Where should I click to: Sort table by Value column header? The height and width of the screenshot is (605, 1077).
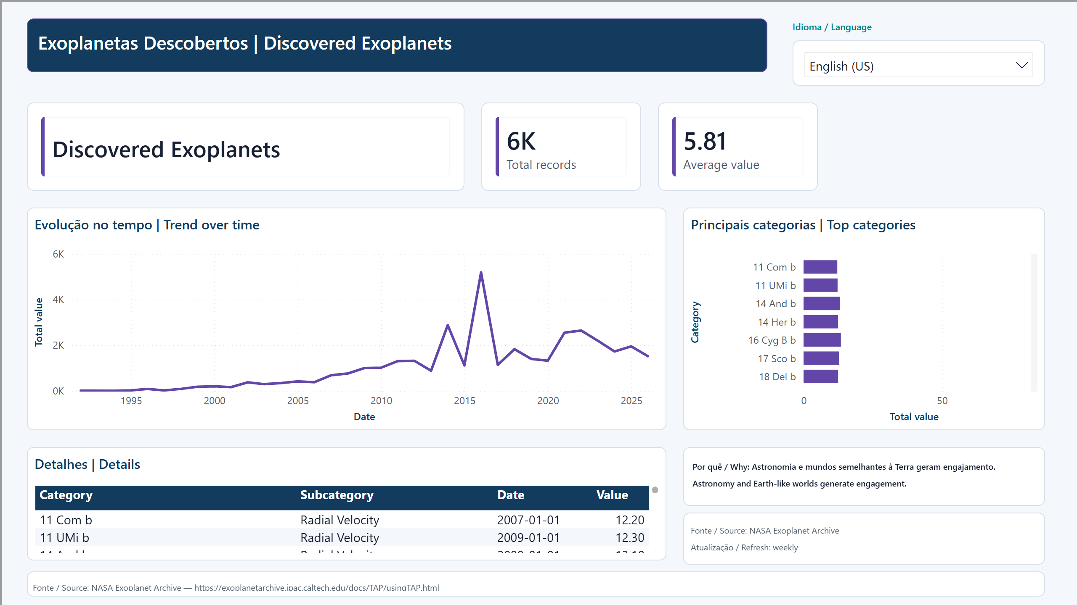612,495
